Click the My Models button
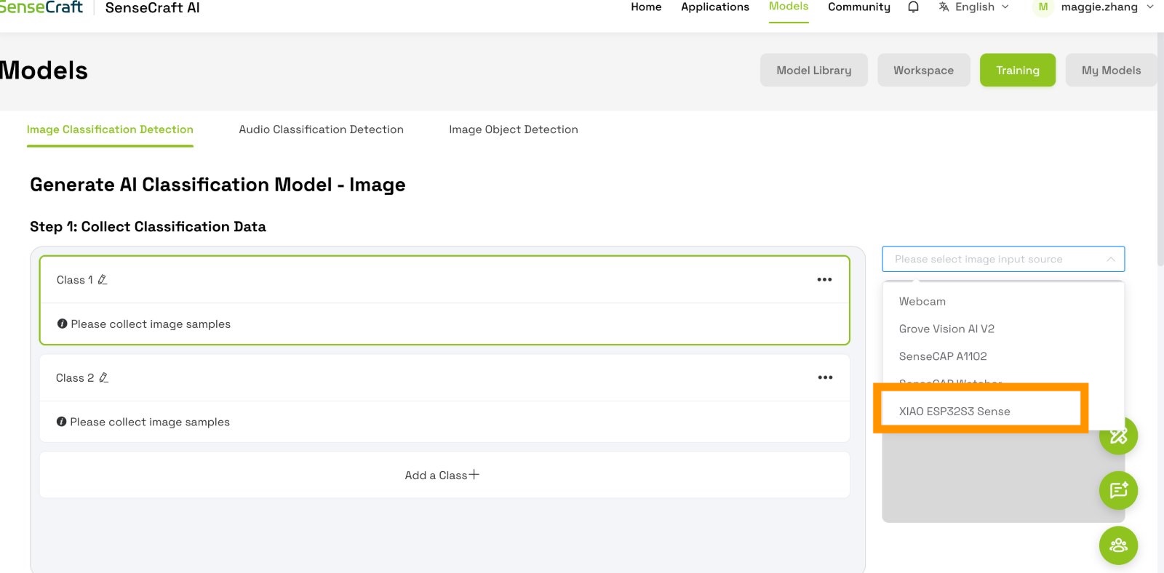Viewport: 1164px width, 573px height. pyautogui.click(x=1111, y=70)
